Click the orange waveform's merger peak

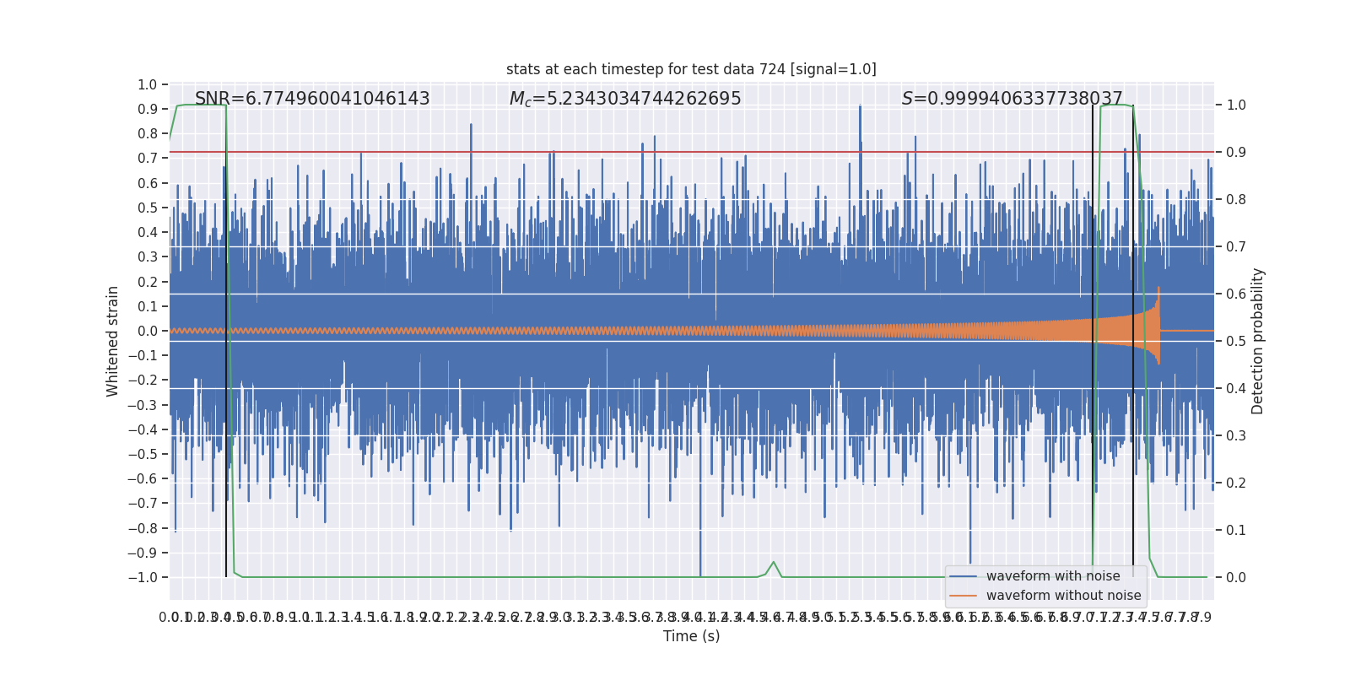pos(1158,289)
